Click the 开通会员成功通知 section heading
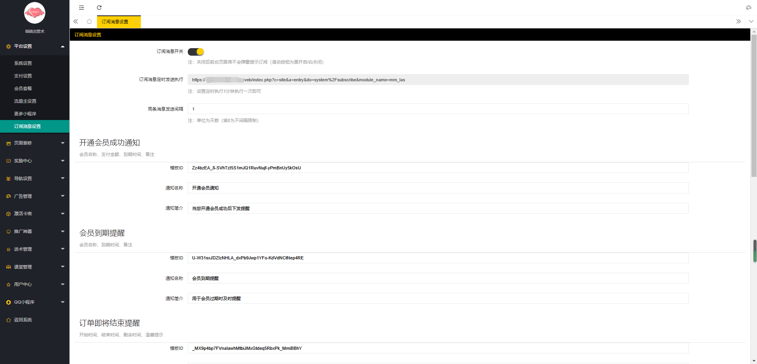This screenshot has width=757, height=364. point(109,143)
